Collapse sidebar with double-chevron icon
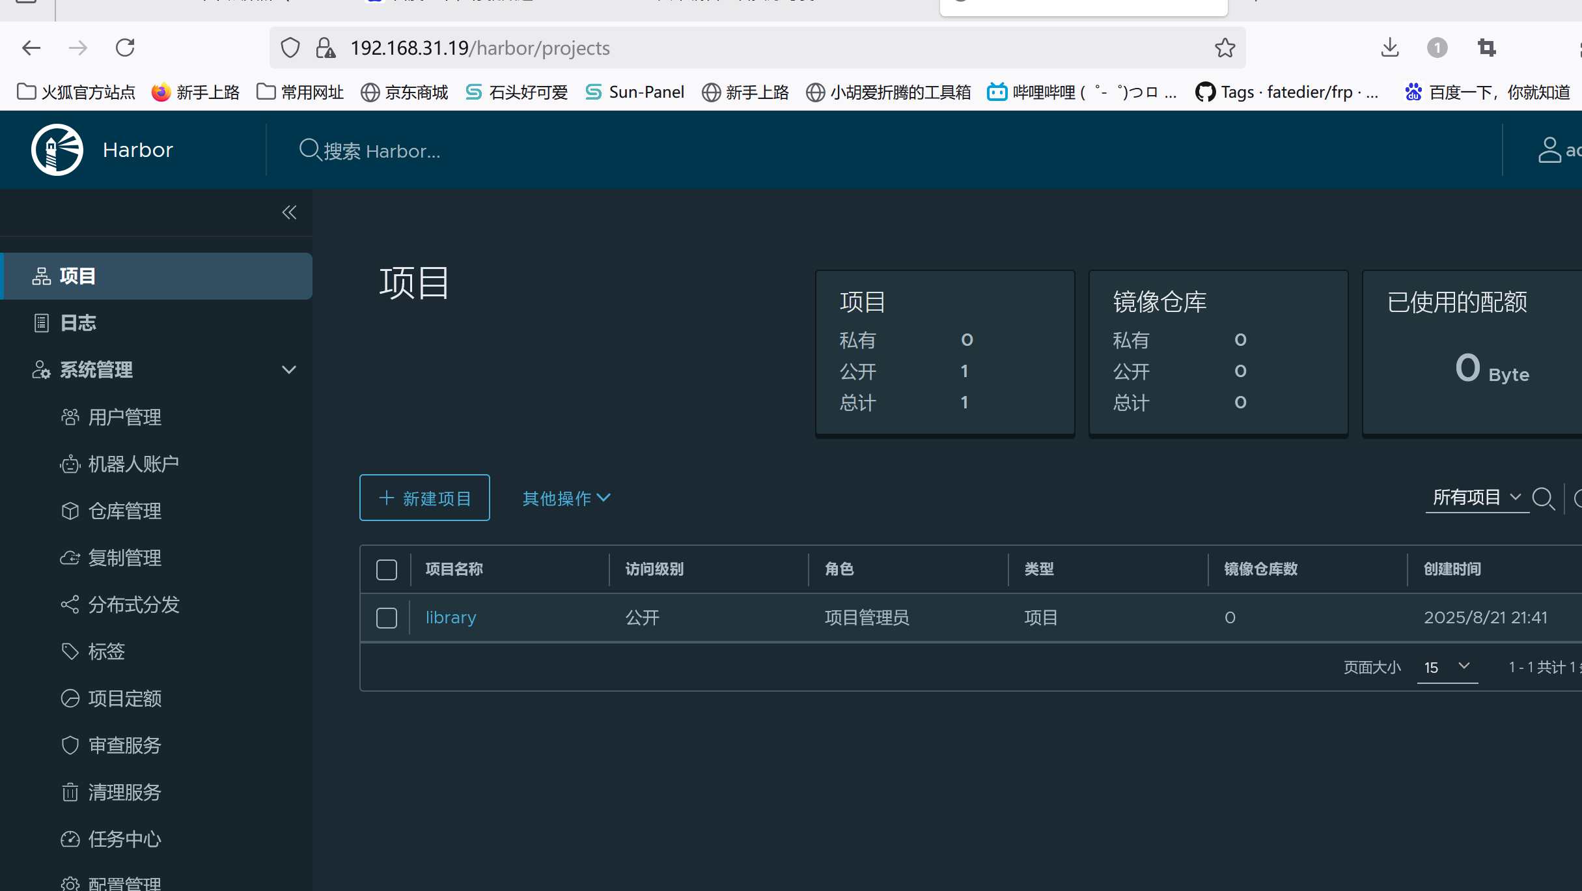This screenshot has width=1582, height=891. tap(289, 212)
